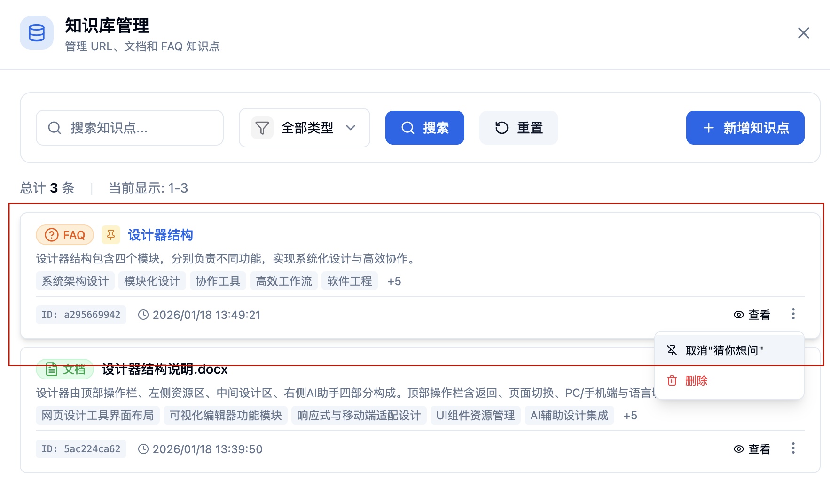Viewport: 830px width, 479px height.
Task: Open the 设计器结构说明.docx title
Action: pyautogui.click(x=164, y=369)
